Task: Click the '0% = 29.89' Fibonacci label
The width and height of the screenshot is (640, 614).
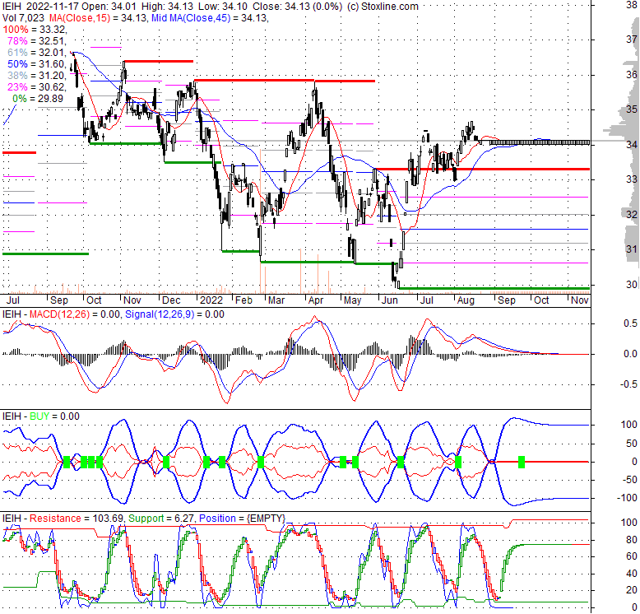Action: (x=38, y=99)
